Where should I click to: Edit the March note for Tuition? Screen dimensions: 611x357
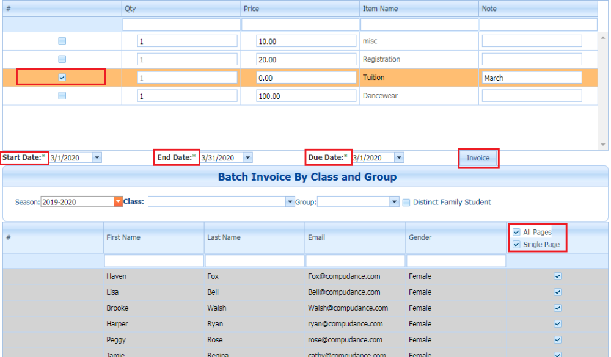pyautogui.click(x=532, y=77)
